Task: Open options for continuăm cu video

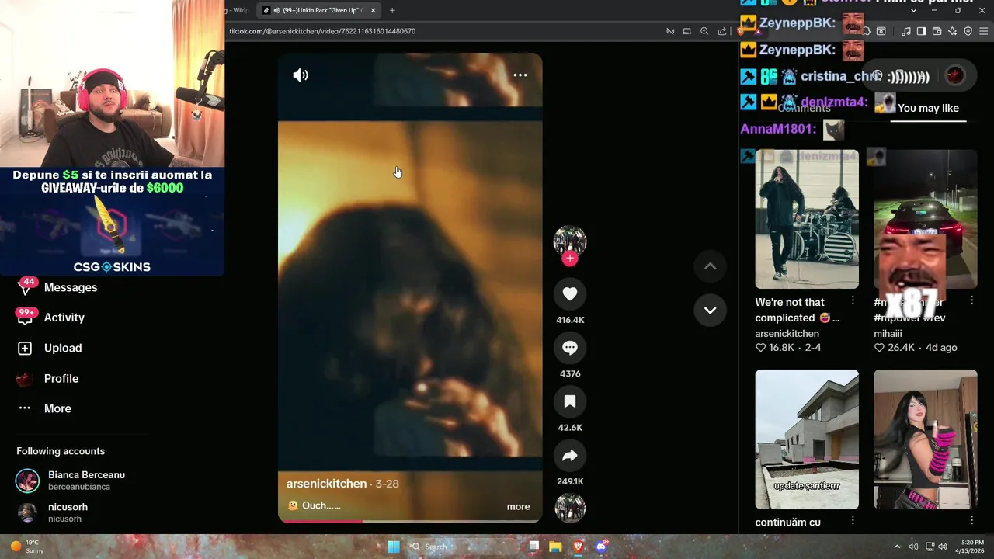Action: [x=853, y=520]
